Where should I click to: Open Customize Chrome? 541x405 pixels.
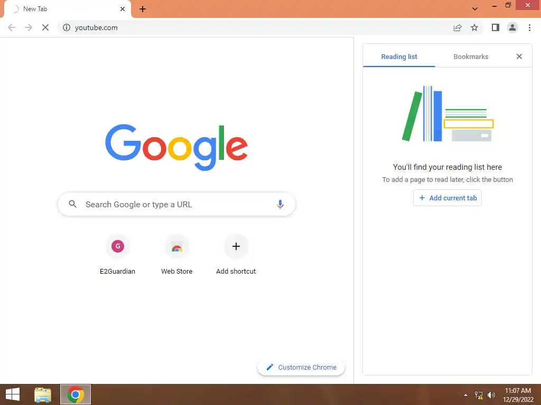click(x=301, y=368)
